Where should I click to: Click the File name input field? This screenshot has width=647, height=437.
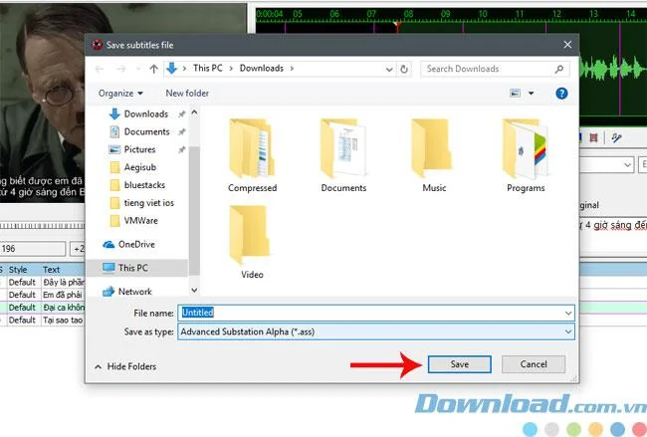376,313
